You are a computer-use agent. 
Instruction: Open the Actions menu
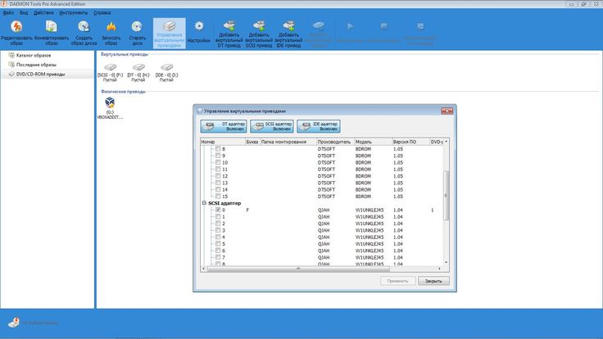pyautogui.click(x=43, y=12)
